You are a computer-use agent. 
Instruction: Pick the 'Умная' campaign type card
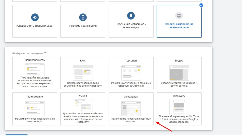(83, 109)
